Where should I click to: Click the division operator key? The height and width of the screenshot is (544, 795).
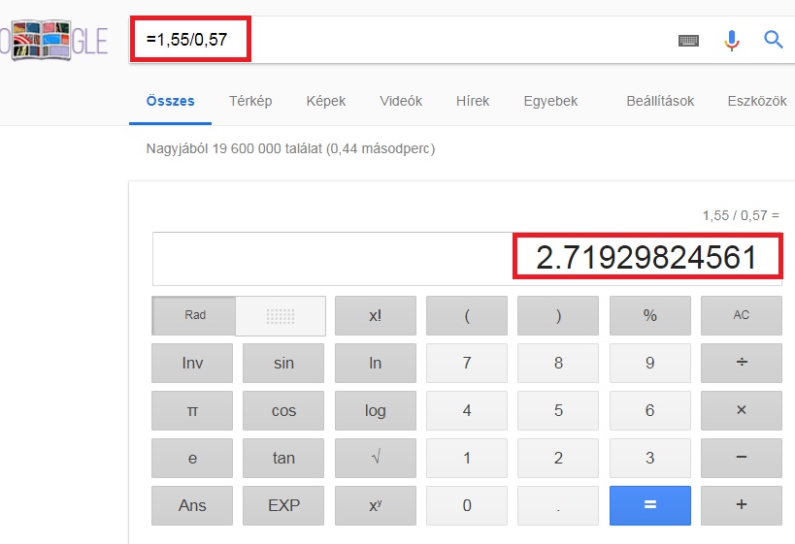point(742,363)
